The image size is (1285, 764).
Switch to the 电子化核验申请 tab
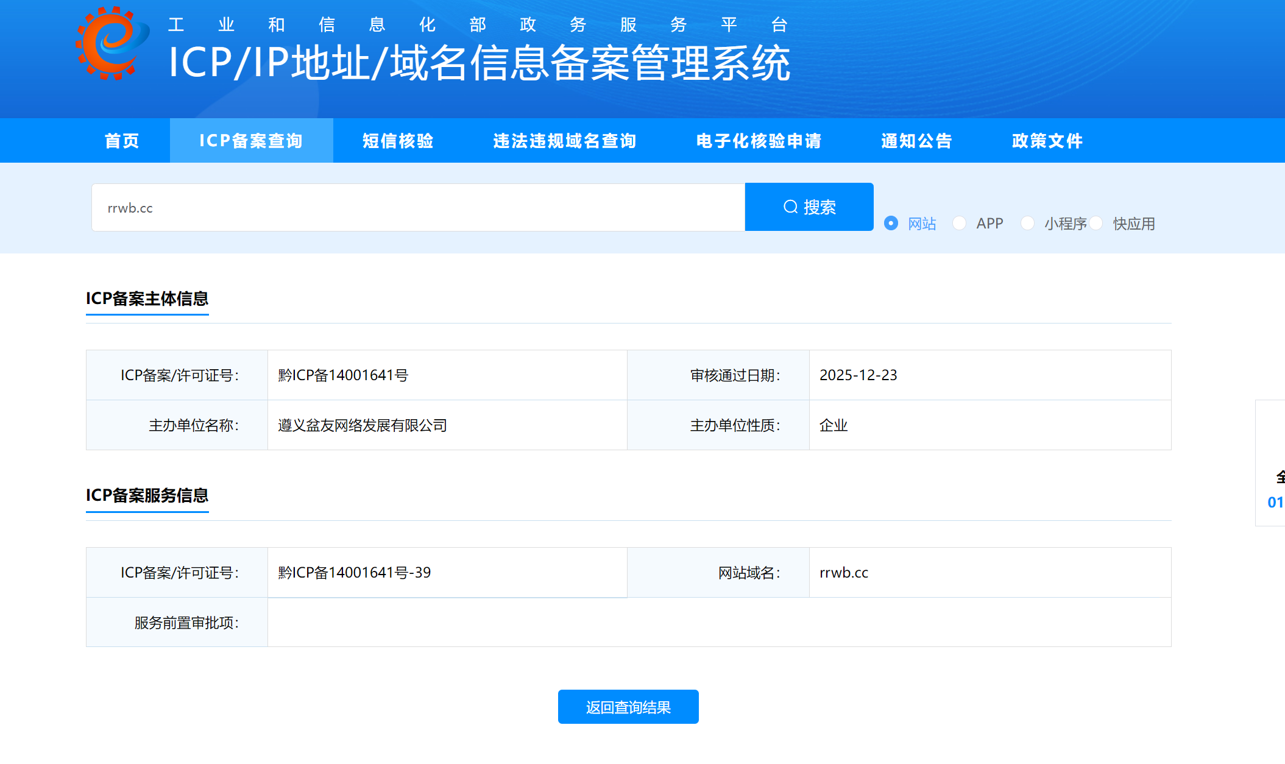759,141
